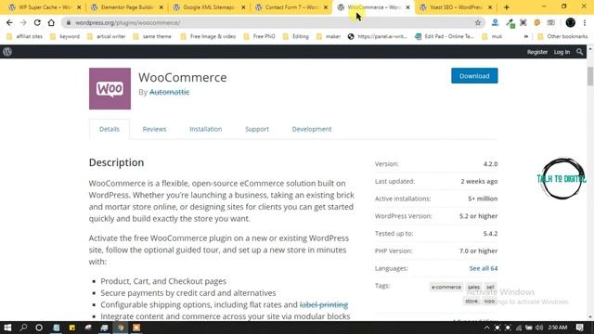Open the Automattic author link
594x334 pixels.
(169, 92)
